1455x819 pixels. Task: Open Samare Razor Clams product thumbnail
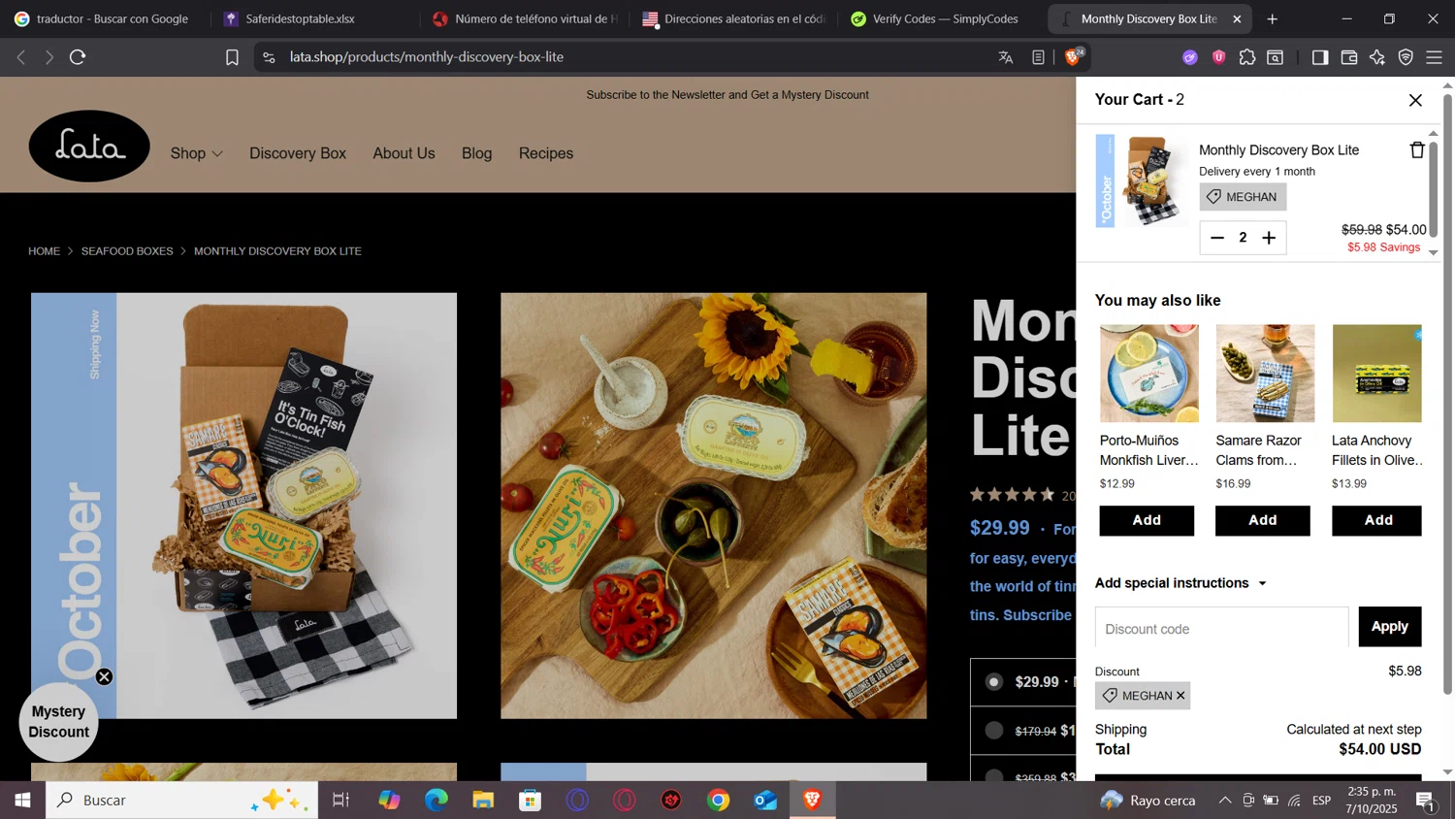click(x=1265, y=374)
